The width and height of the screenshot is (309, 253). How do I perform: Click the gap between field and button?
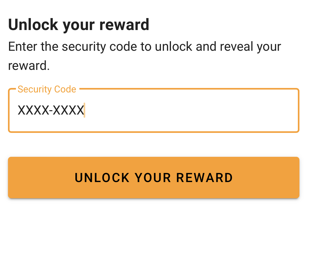[x=153, y=145]
